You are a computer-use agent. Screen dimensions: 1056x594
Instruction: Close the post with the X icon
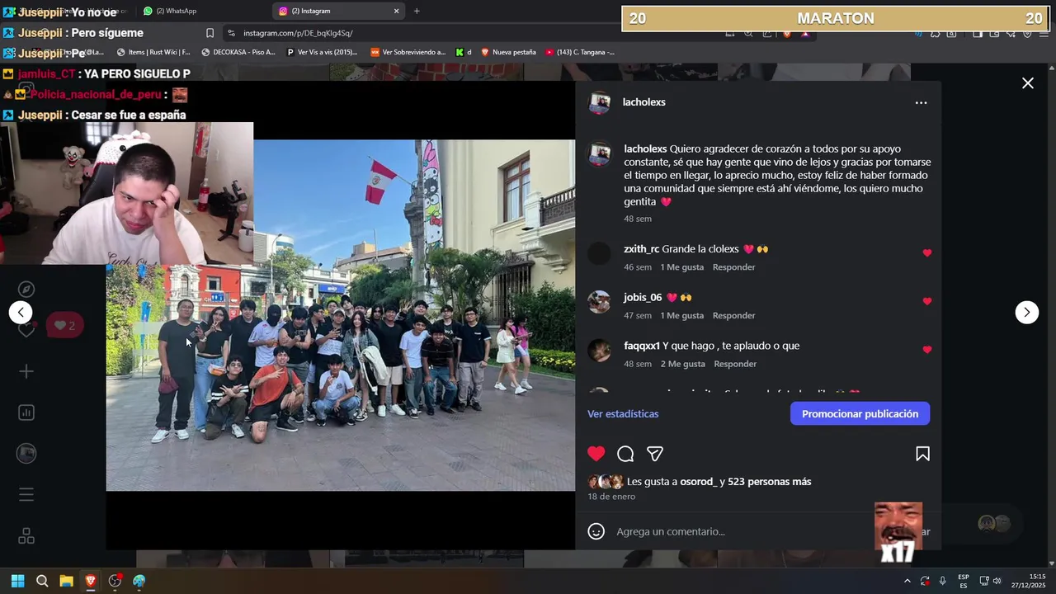pyautogui.click(x=1027, y=83)
